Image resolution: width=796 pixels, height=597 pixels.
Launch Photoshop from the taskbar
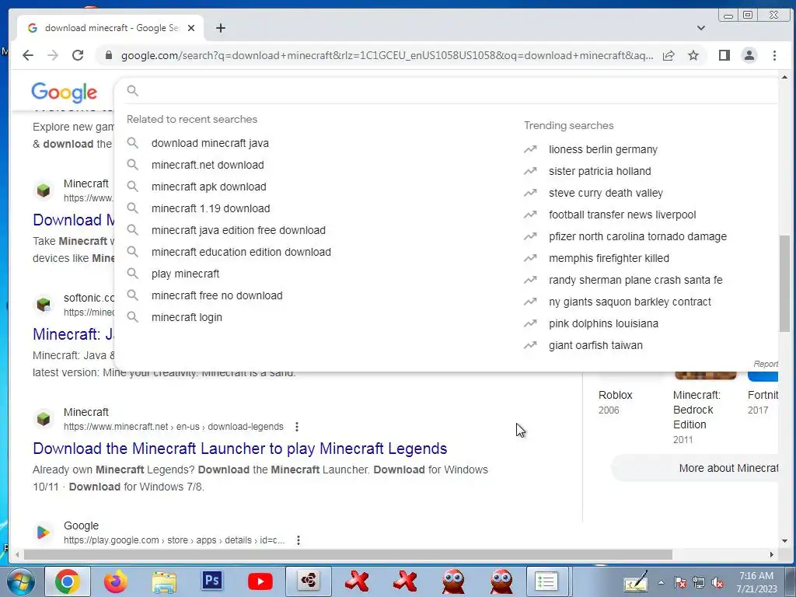click(211, 581)
